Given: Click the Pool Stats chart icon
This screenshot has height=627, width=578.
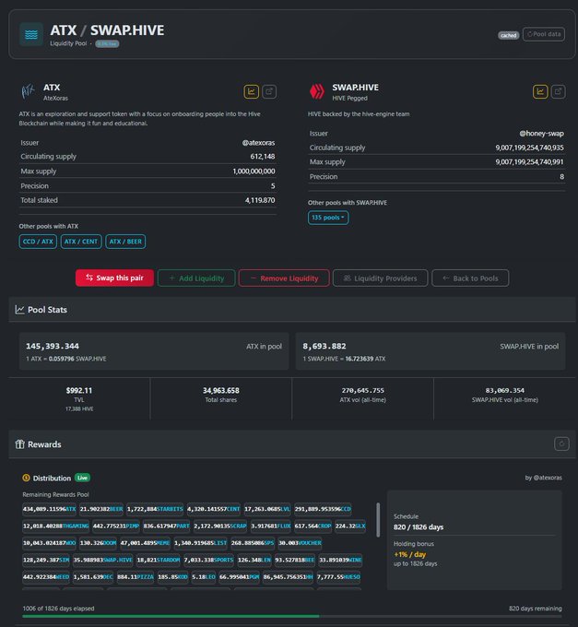Looking at the screenshot, I should click(19, 310).
